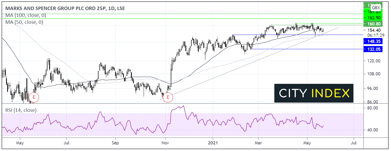Click the Mar label on time axis

[x=258, y=143]
